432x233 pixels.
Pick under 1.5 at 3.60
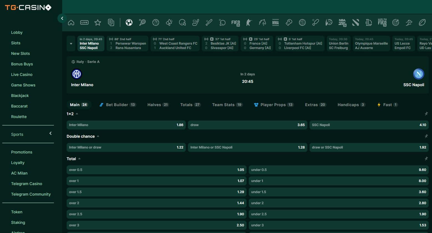pos(339,192)
